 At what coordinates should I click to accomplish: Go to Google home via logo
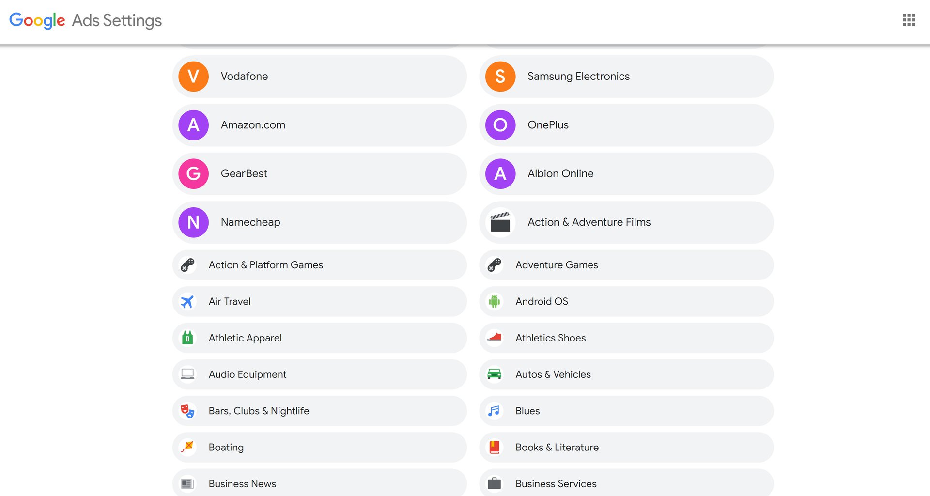[37, 20]
